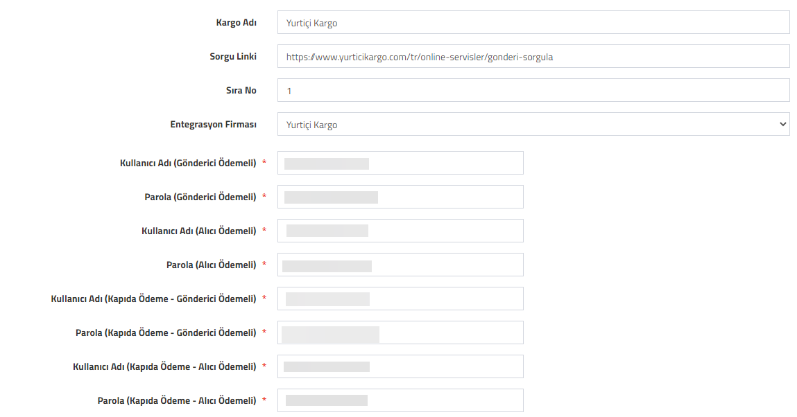Click Kullanıcı Adı (Alıcı Ödemeli) field
Image resolution: width=797 pixels, height=417 pixels.
pos(400,231)
